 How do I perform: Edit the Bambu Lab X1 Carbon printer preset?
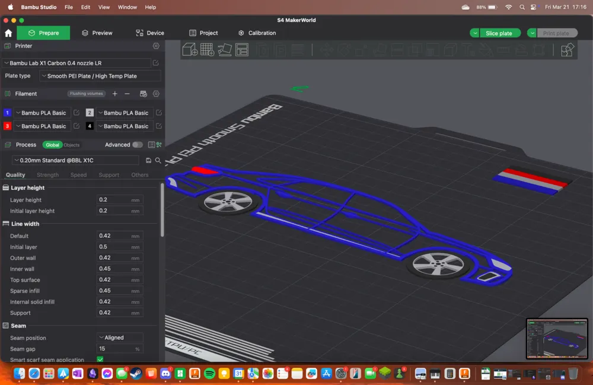pos(156,63)
